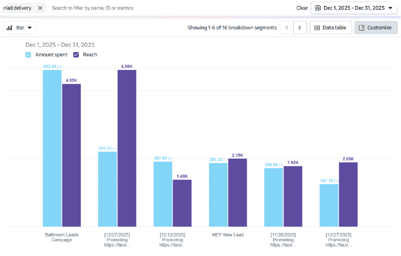This screenshot has height=256, width=401.
Task: Open the date range picker dropdown
Action: (354, 8)
